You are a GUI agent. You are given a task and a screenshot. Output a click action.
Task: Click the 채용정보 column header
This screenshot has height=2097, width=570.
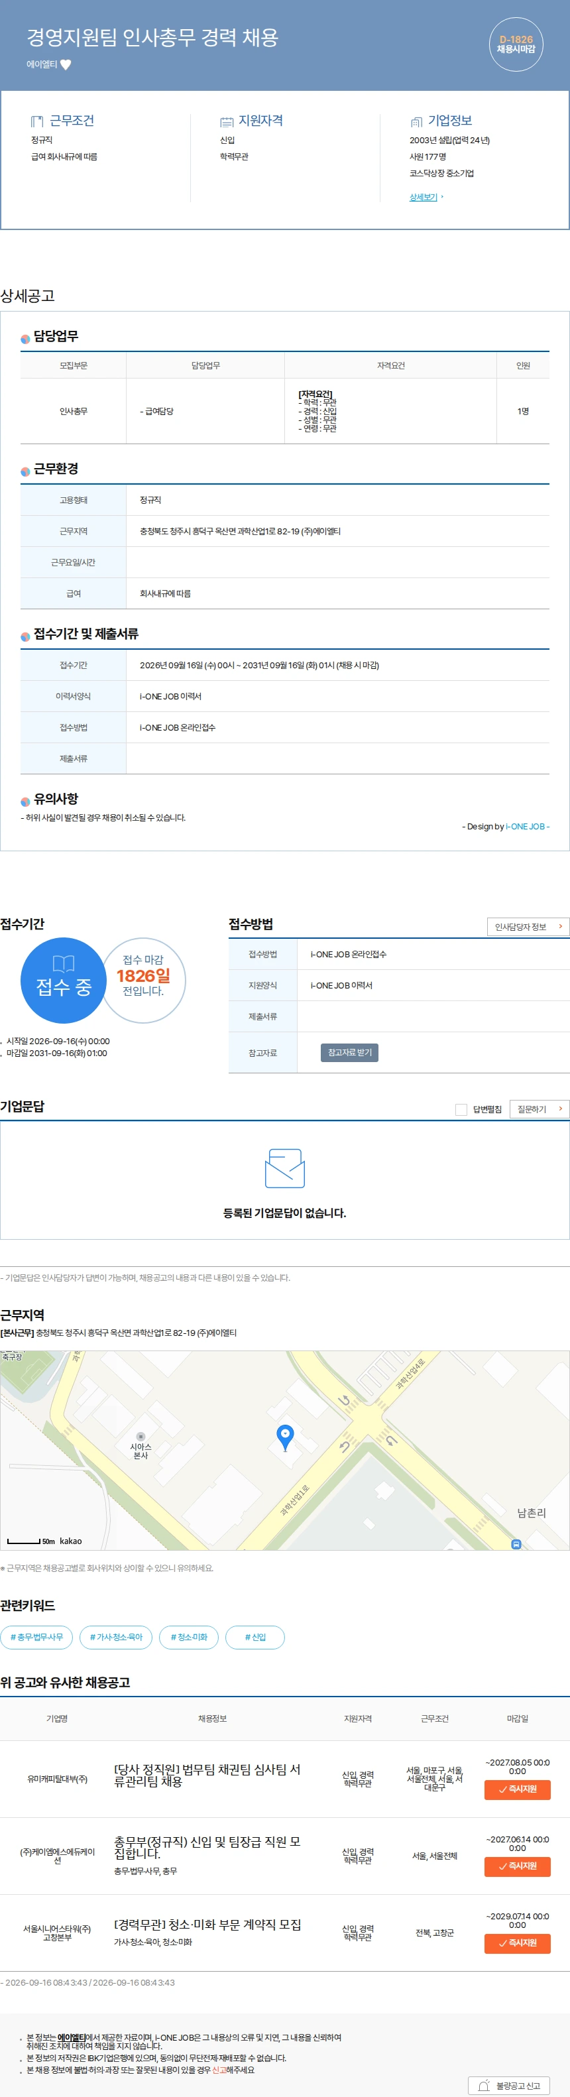(x=213, y=1718)
